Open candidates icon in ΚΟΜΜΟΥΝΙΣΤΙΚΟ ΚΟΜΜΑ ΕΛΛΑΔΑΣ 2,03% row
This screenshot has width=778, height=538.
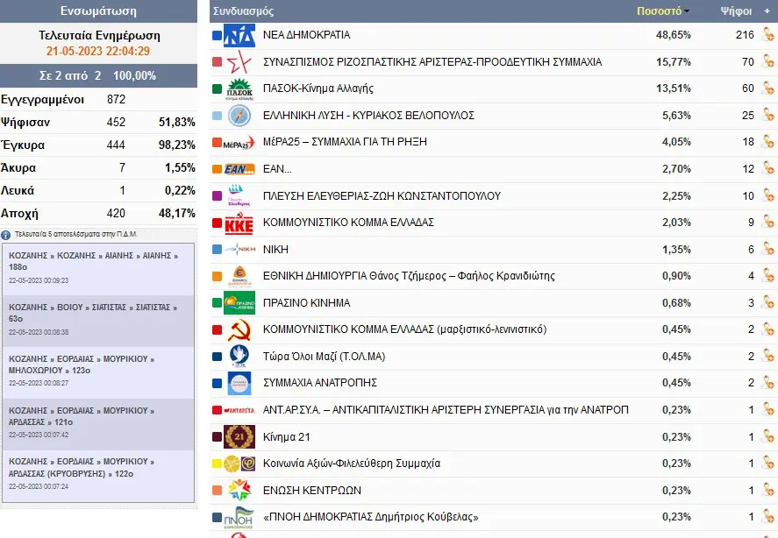[x=768, y=223]
